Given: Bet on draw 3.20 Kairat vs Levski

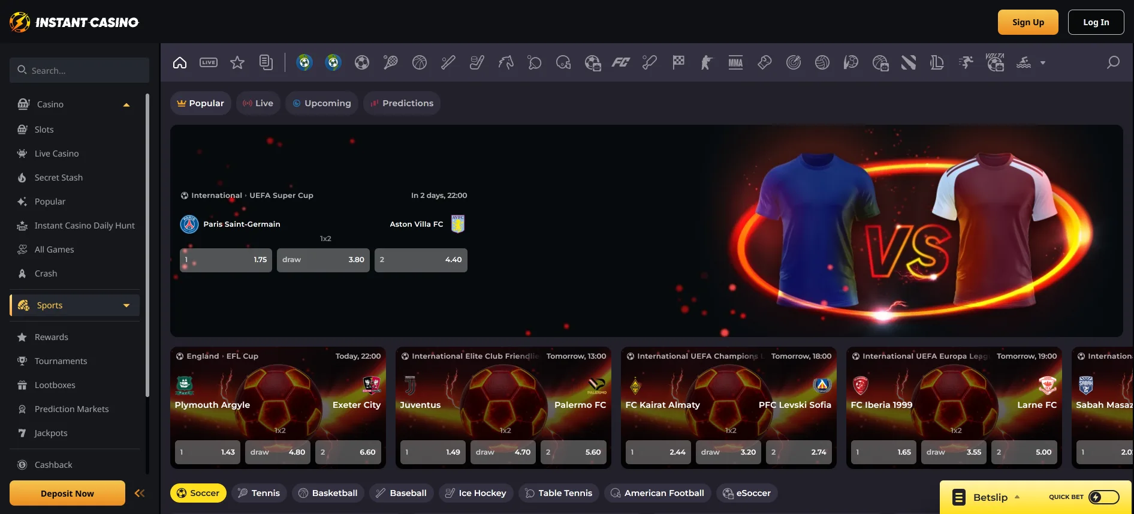Looking at the screenshot, I should point(728,452).
